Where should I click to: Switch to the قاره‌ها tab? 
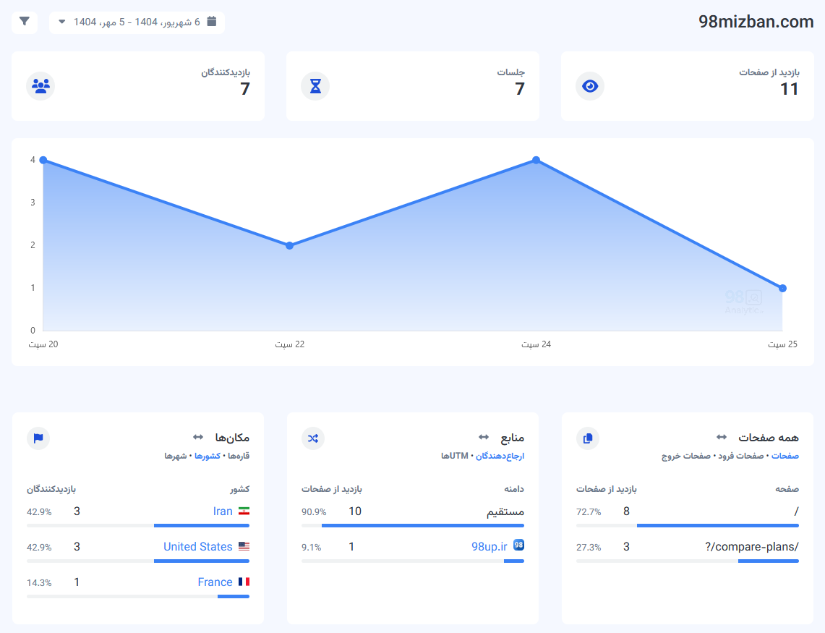(238, 456)
